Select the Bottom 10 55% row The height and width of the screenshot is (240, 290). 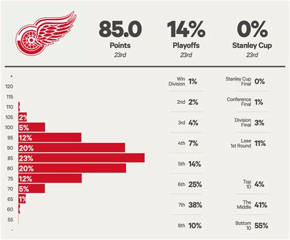(x=252, y=225)
